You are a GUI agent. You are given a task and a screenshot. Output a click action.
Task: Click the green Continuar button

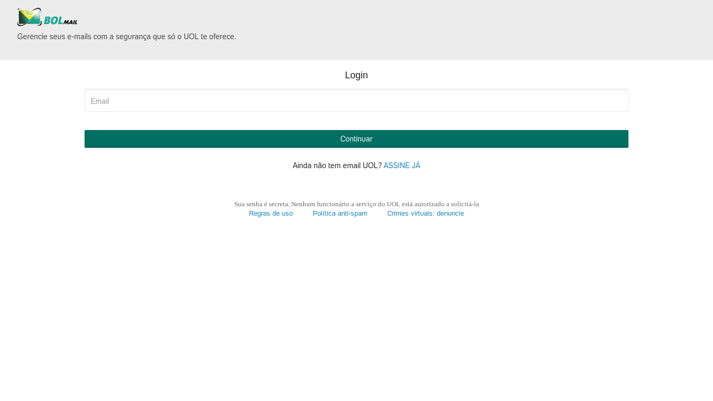(356, 139)
